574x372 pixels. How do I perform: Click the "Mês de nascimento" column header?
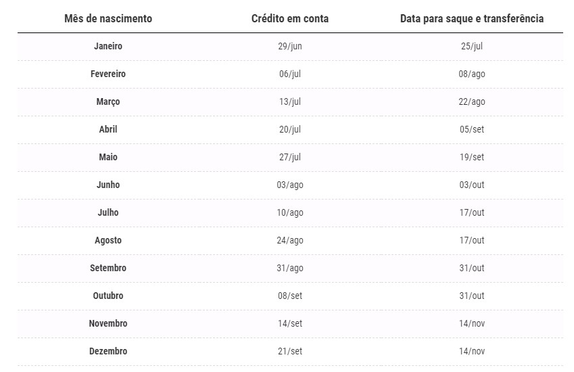[x=108, y=18]
